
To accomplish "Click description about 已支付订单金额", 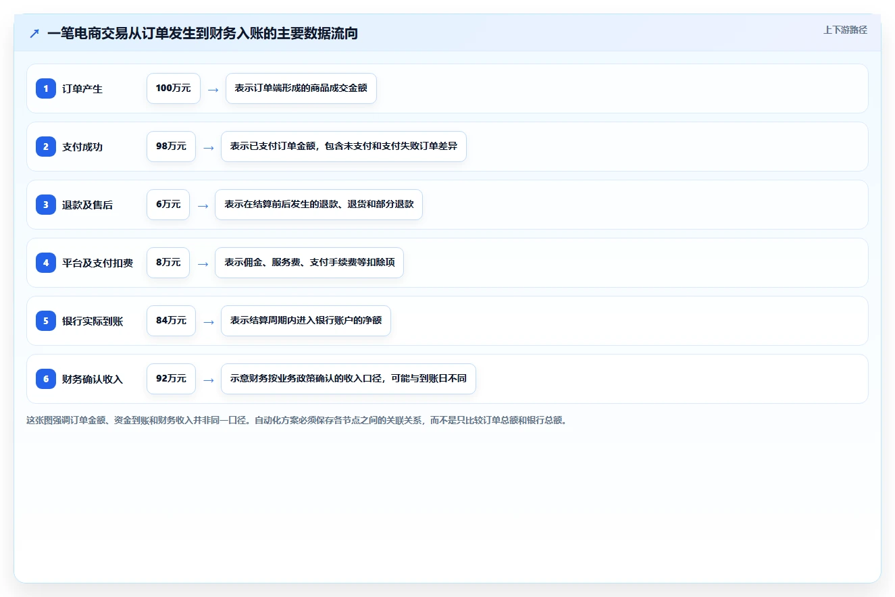I will [x=344, y=147].
